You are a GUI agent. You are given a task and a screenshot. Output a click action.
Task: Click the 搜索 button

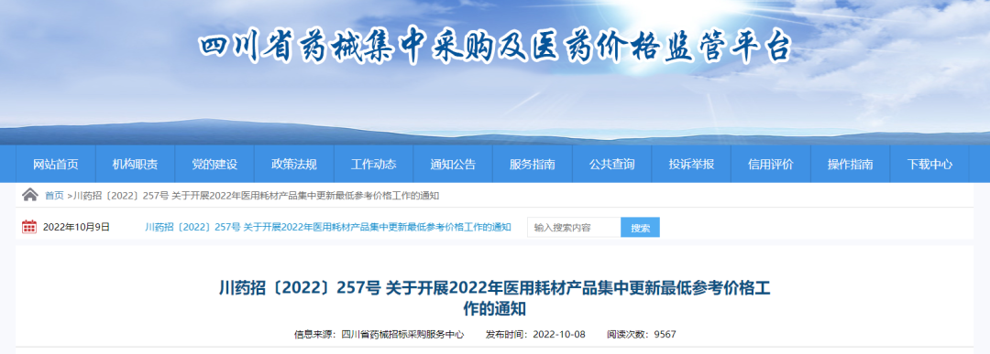[640, 228]
